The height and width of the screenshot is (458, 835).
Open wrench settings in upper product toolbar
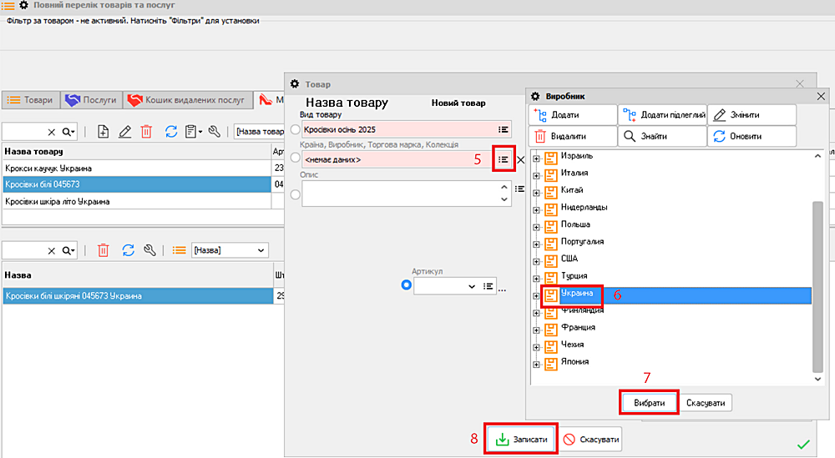[215, 131]
